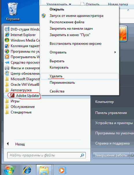Click the scroll-up arrow in Explorer window
Viewport: 134px width, 175px height.
click(128, 10)
